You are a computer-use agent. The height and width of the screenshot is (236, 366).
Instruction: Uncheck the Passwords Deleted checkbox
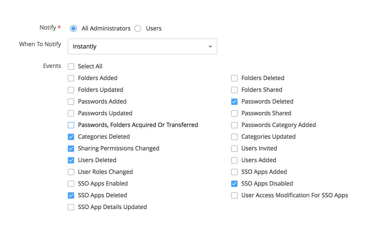[x=234, y=102]
